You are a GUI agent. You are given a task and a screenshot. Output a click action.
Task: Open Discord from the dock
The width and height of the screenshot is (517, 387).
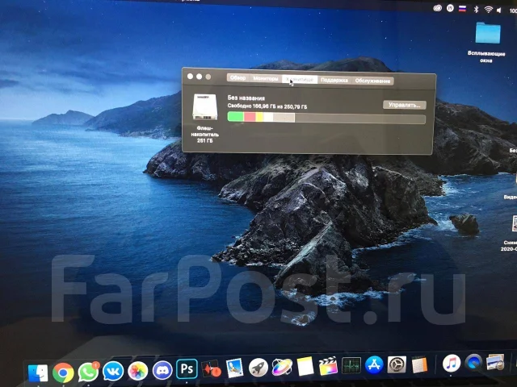[x=162, y=370]
